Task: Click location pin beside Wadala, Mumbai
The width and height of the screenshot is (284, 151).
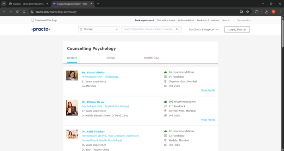Action: click(165, 140)
